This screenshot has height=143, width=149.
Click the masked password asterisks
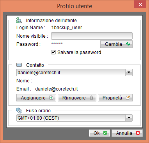click(x=57, y=44)
